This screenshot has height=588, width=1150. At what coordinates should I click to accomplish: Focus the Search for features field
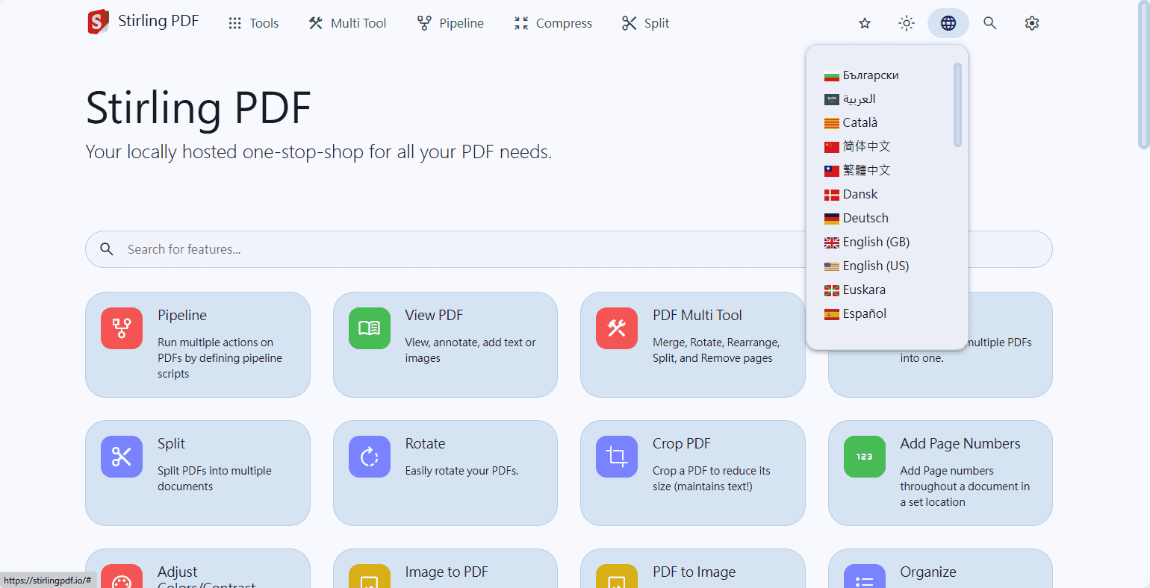coord(568,249)
